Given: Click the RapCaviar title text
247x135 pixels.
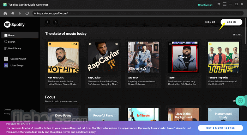Looking at the screenshot, I should pyautogui.click(x=94, y=78).
